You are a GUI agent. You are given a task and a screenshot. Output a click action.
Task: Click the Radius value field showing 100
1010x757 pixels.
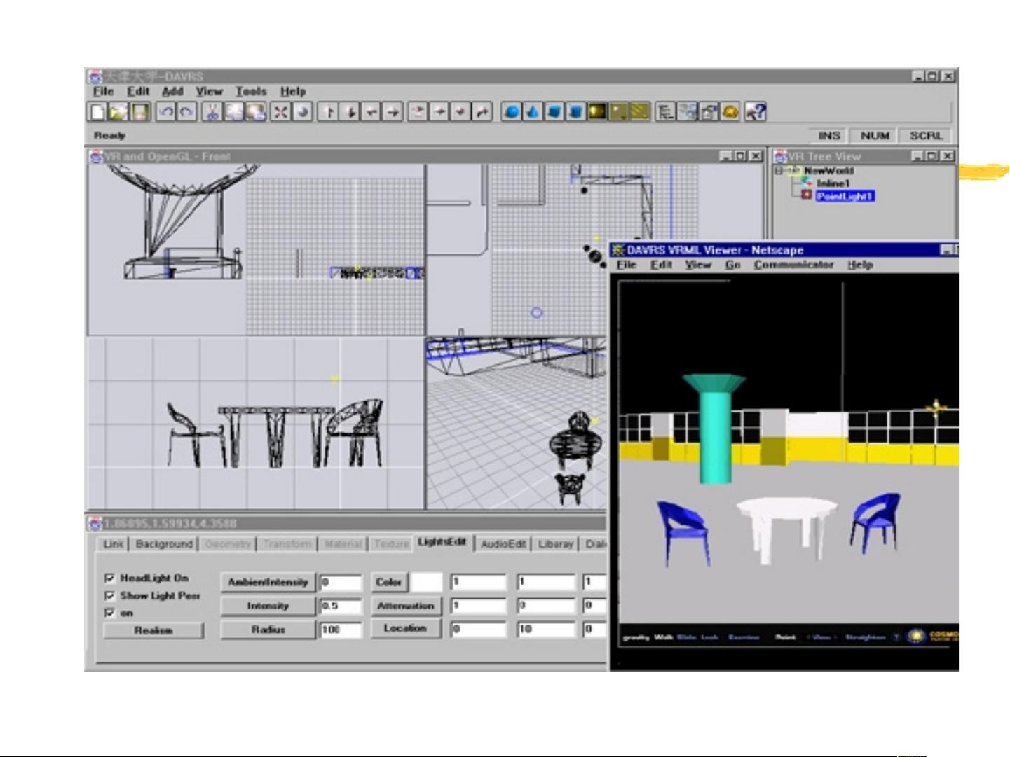coord(341,630)
